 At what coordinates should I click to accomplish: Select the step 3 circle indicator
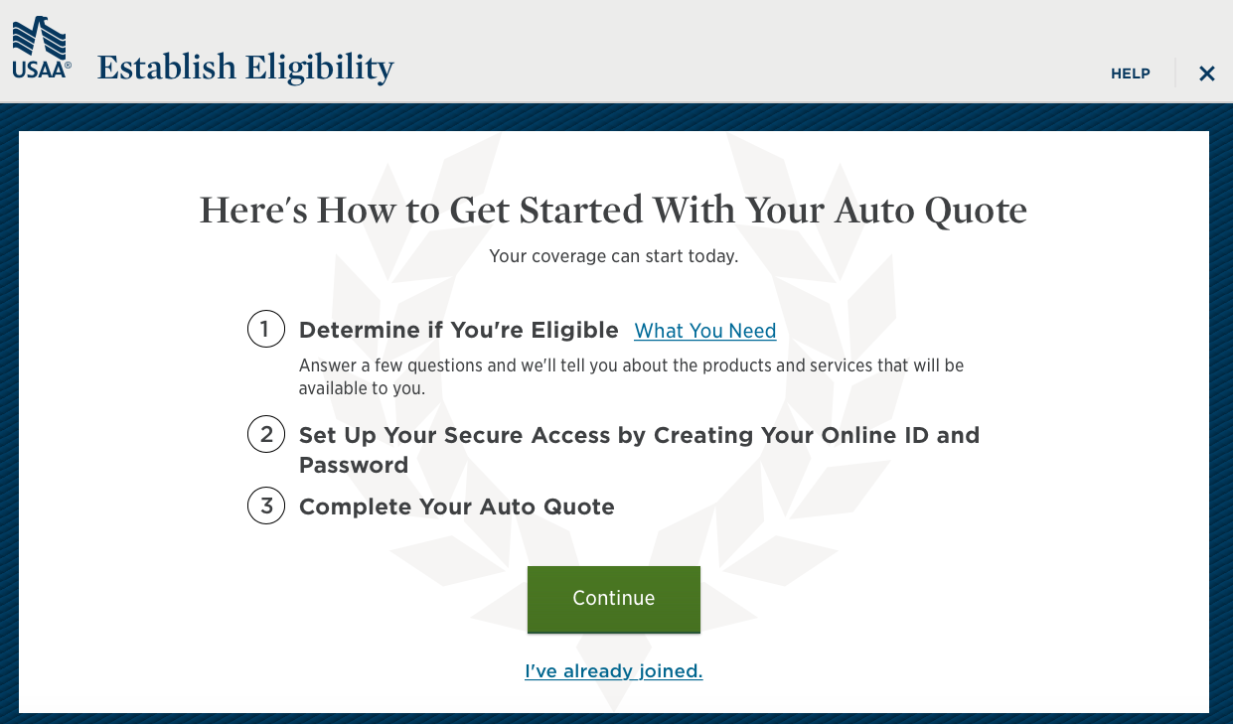(x=265, y=506)
